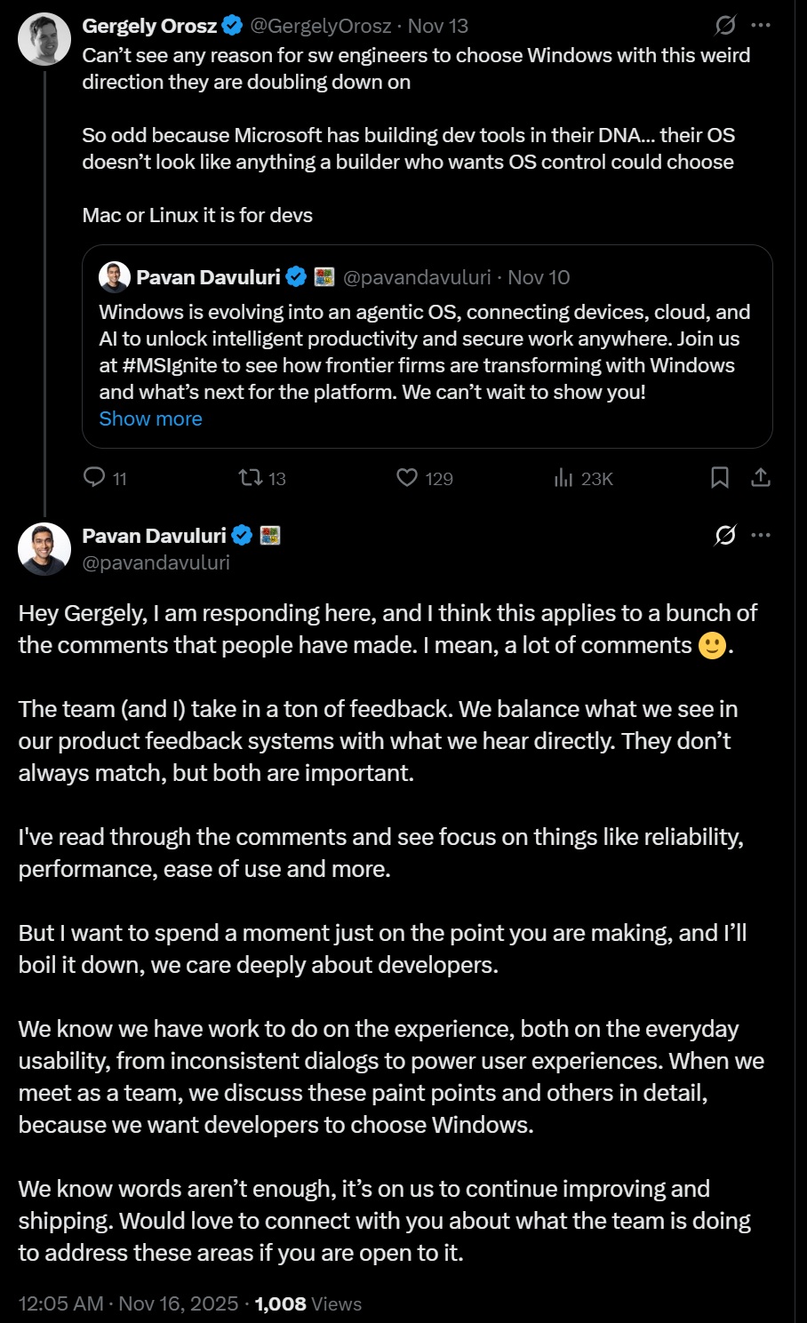Click the reply icon on Gergely's tweet
Screen dimensions: 807x1323
click(94, 478)
